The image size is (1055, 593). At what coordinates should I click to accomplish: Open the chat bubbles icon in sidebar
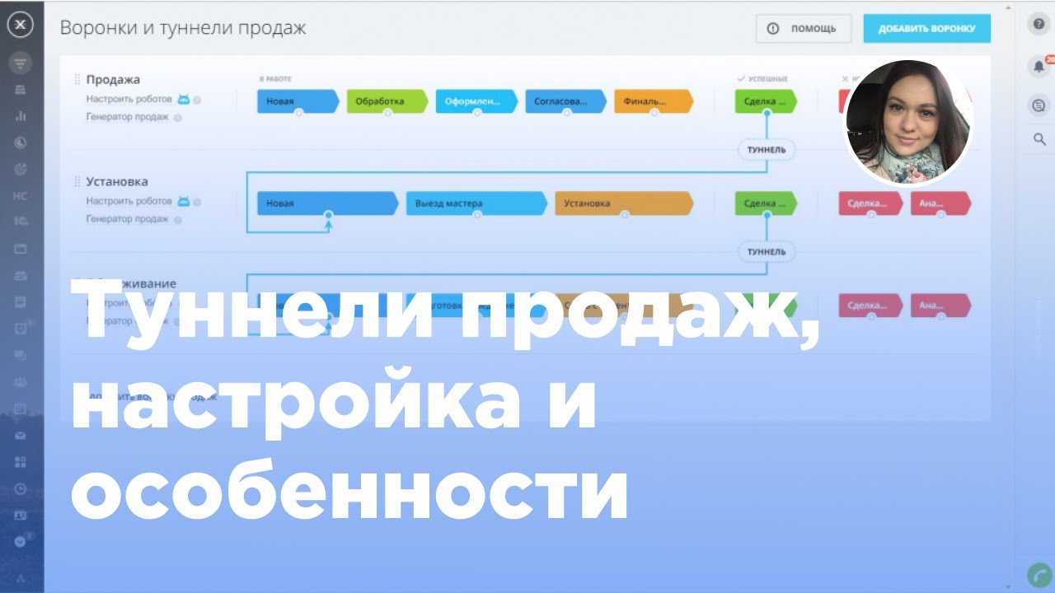pos(21,355)
